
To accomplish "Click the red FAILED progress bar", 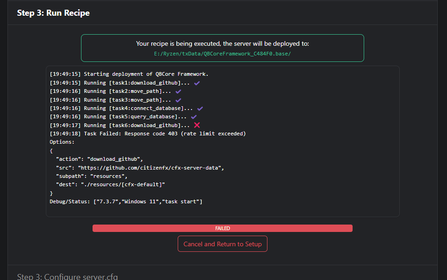I will [x=223, y=228].
